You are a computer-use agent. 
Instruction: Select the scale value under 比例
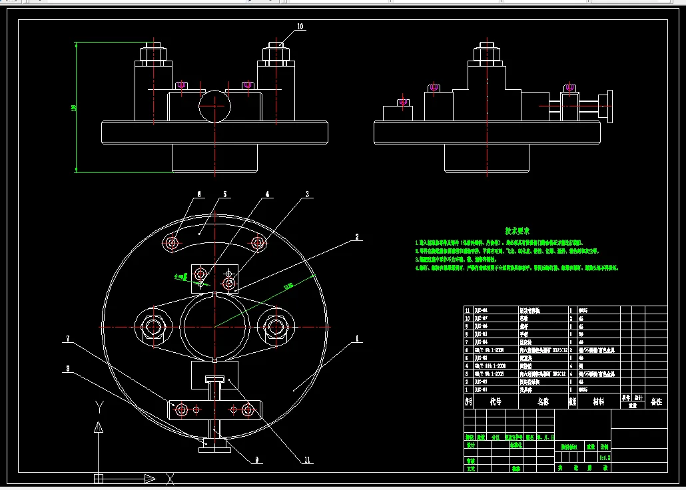click(x=605, y=457)
